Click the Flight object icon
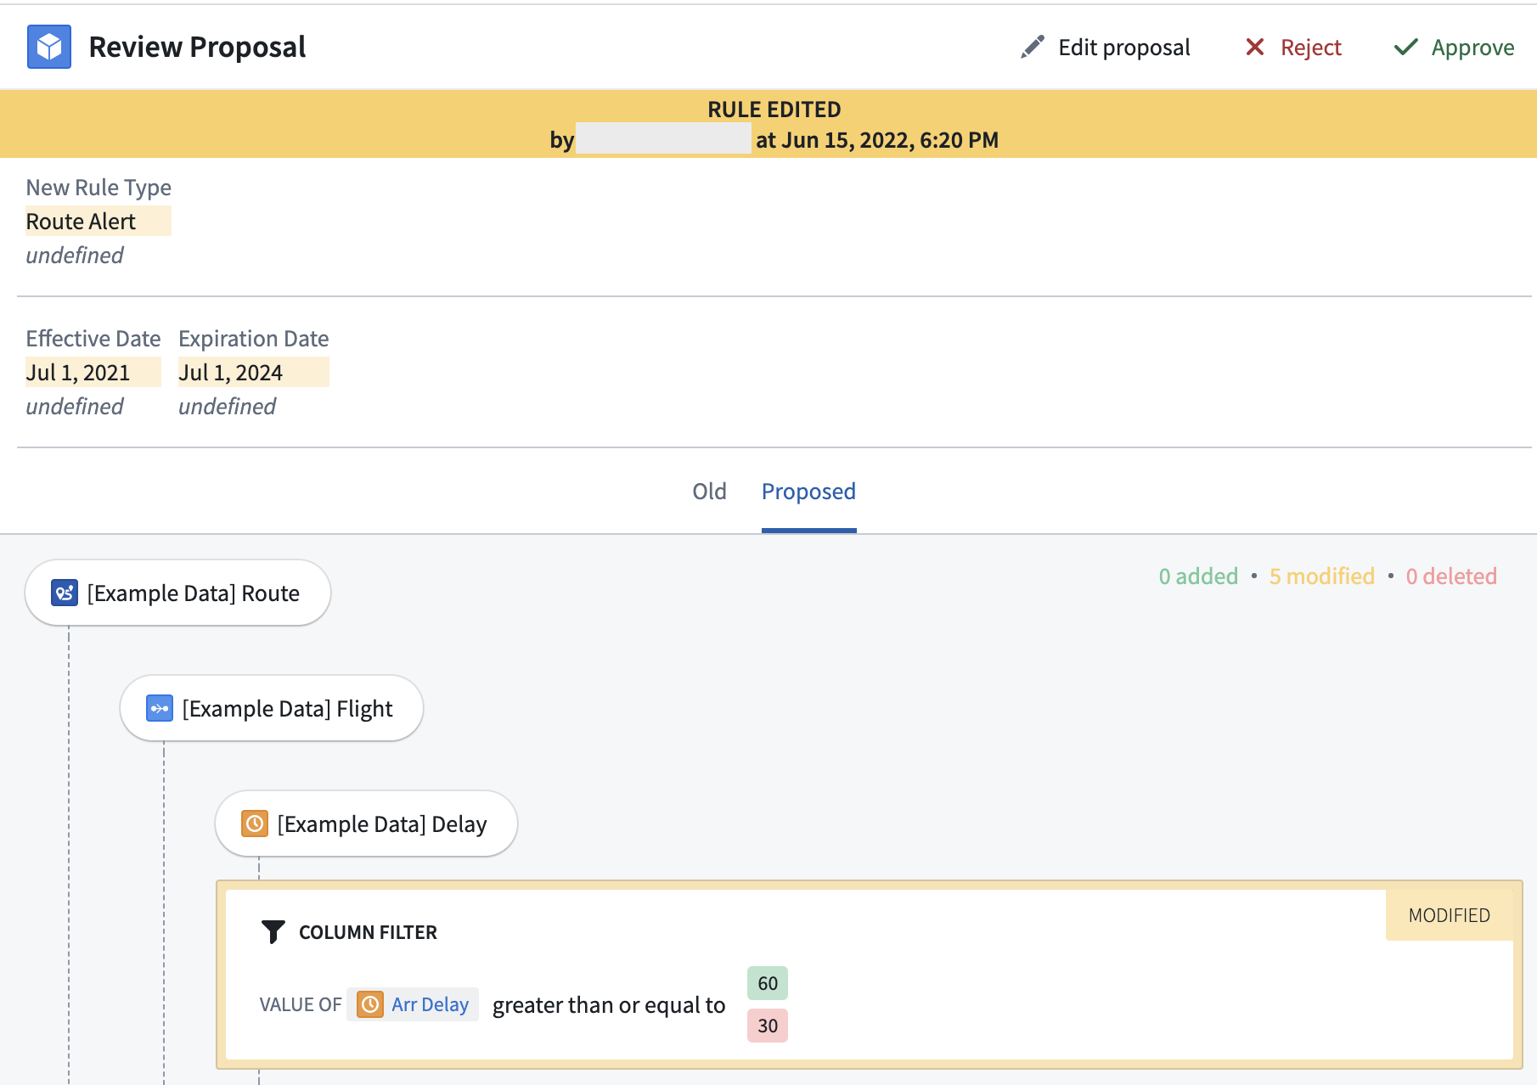This screenshot has height=1085, width=1537. pyautogui.click(x=160, y=708)
